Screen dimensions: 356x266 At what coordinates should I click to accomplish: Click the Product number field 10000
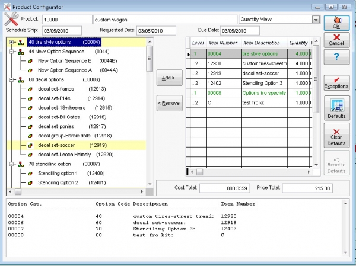67,20
